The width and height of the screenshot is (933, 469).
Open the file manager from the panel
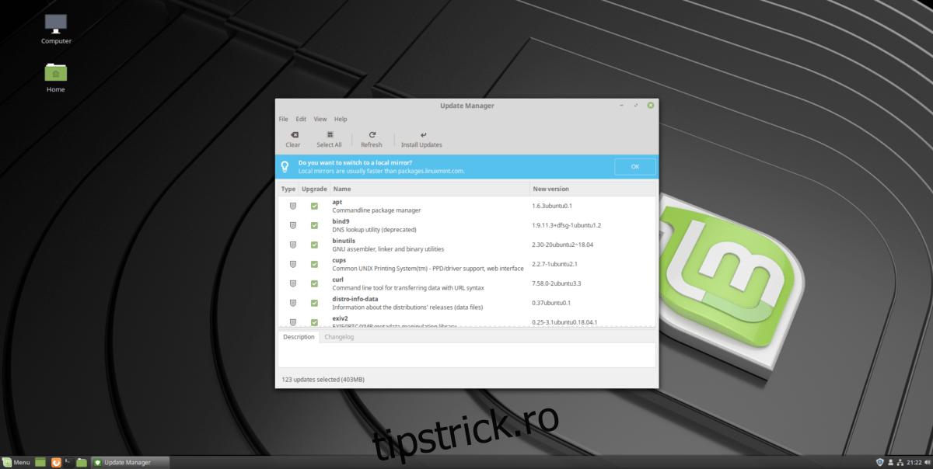point(82,462)
